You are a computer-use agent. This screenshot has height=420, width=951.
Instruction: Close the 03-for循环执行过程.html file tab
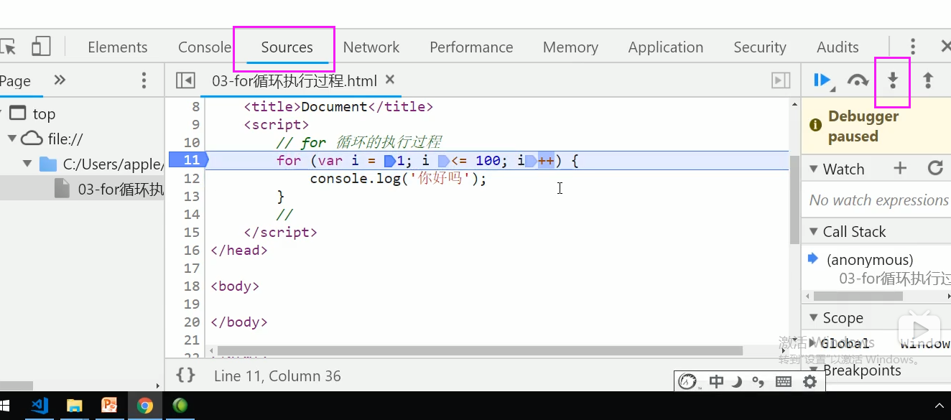390,80
